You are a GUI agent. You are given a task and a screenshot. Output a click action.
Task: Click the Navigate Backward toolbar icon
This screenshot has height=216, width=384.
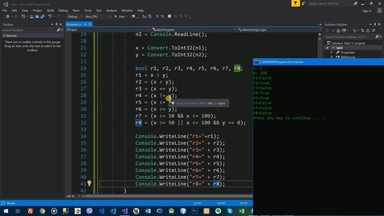(x=8, y=16)
